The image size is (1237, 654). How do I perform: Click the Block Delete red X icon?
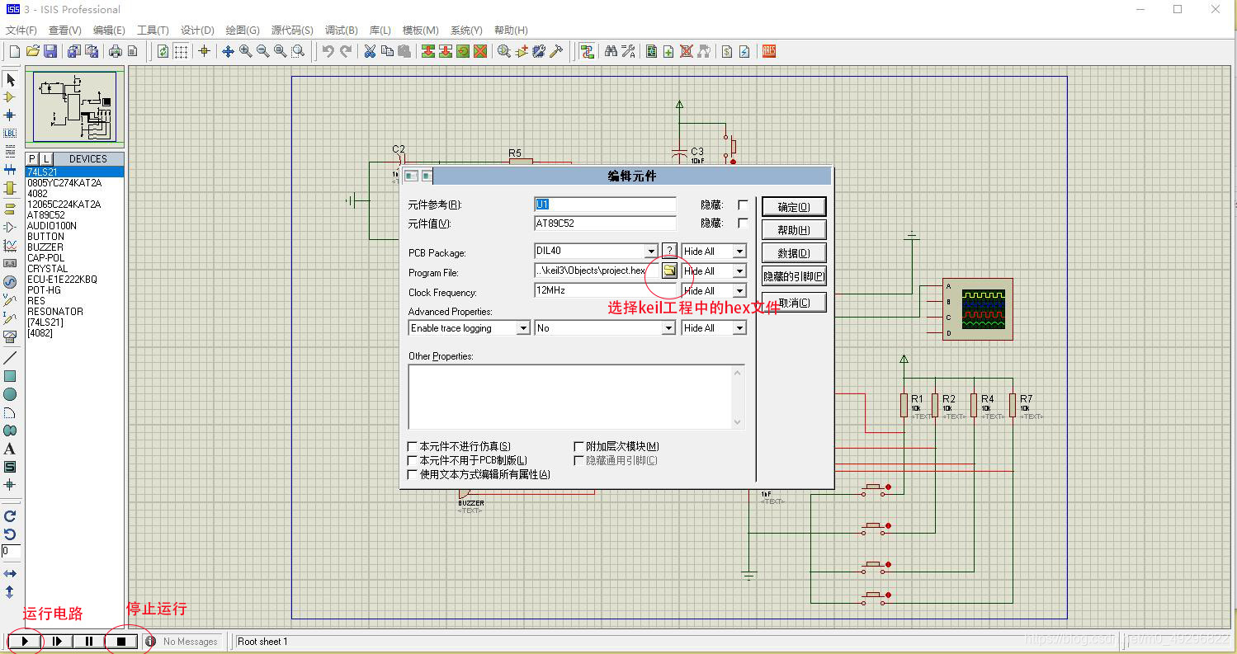479,51
